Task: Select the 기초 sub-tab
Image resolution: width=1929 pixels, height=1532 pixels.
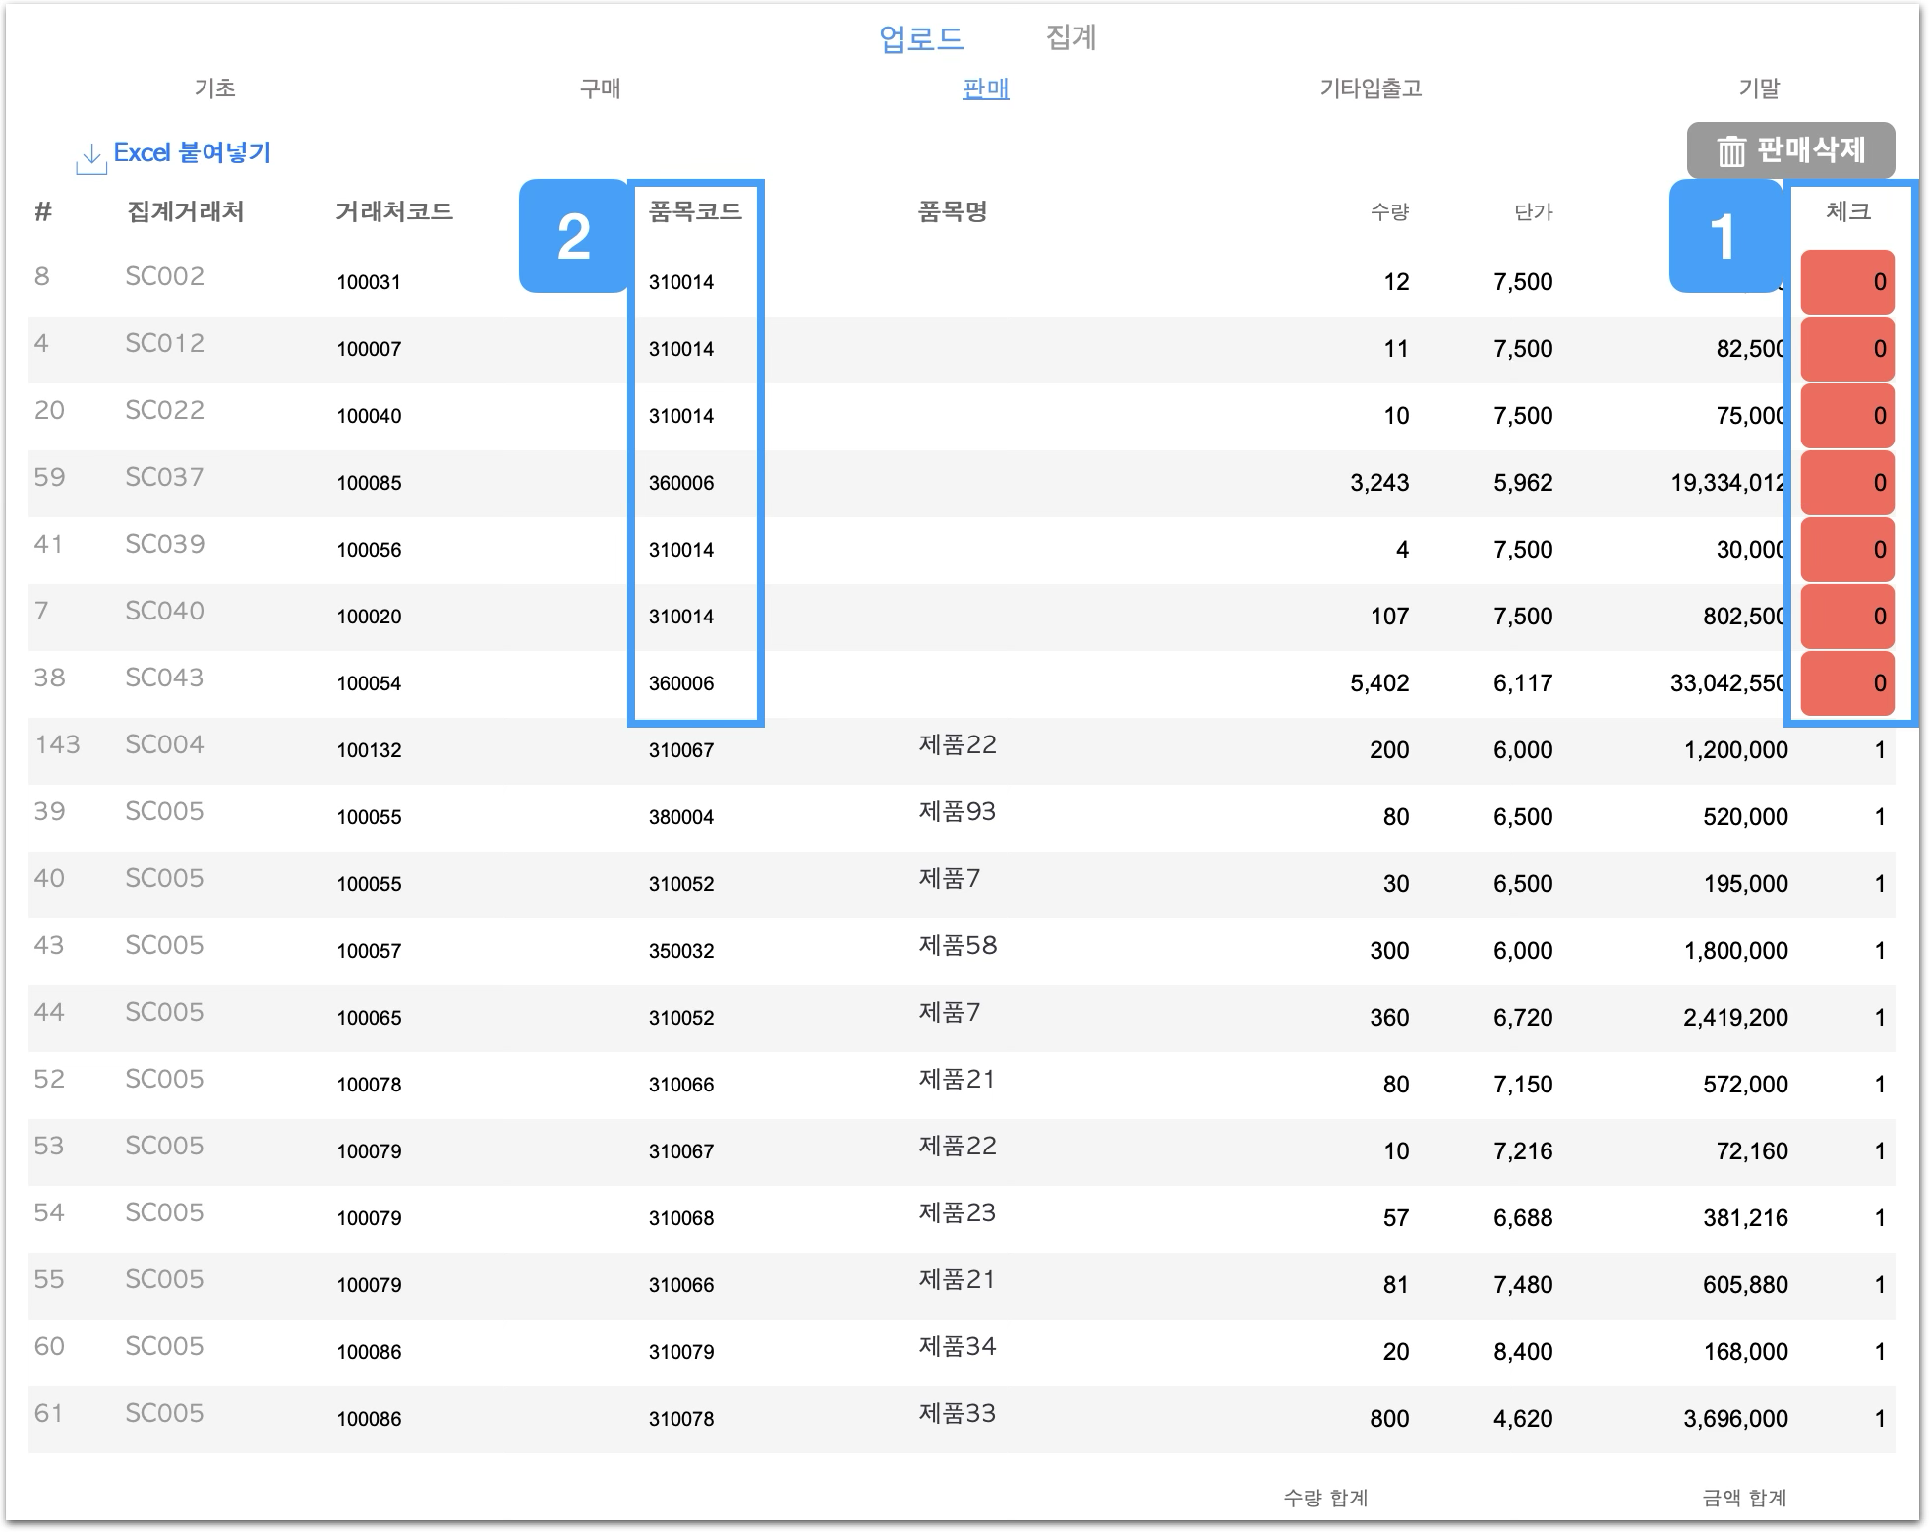Action: point(214,88)
